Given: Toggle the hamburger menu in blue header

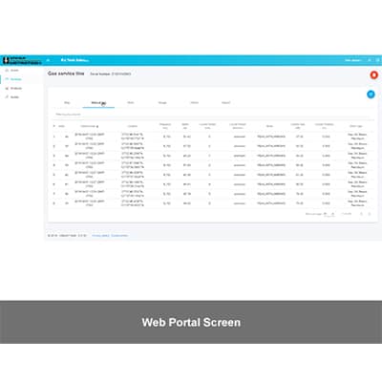Looking at the screenshot, I should coord(48,60).
